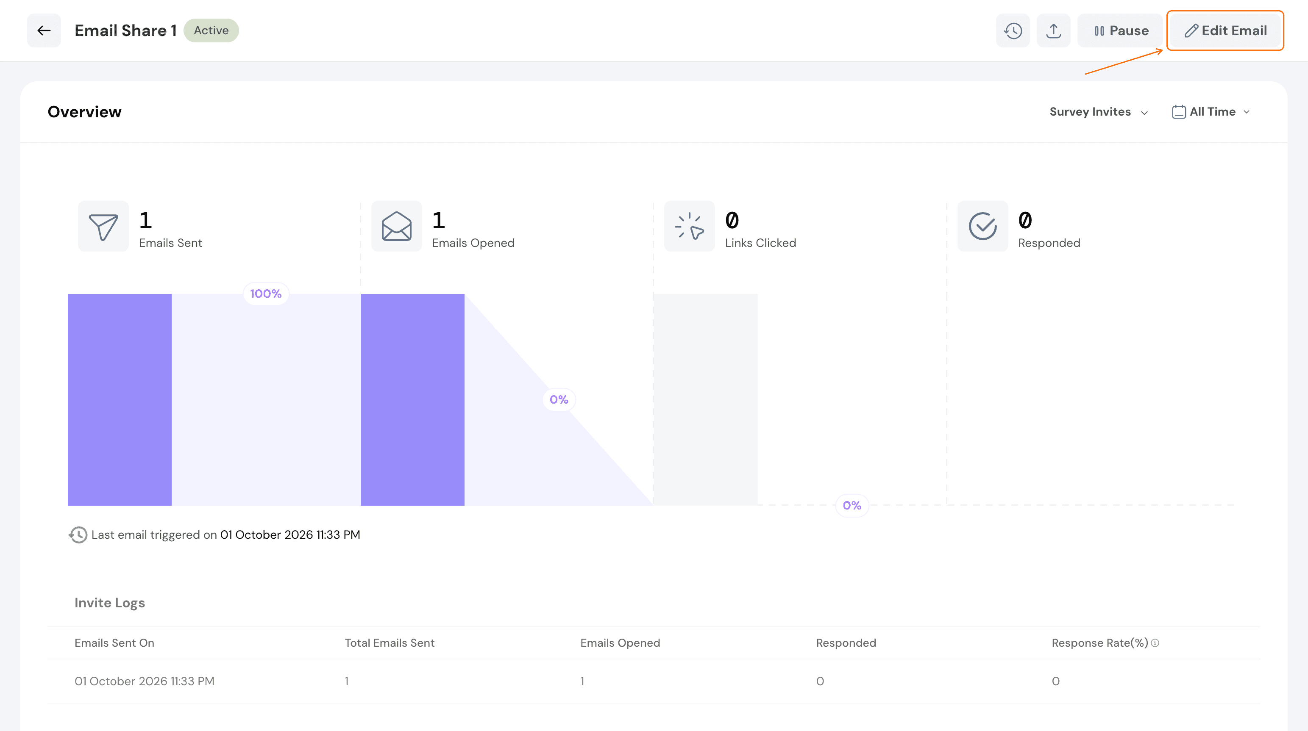Select the Emails Sent purple bar
The height and width of the screenshot is (731, 1308).
tap(120, 400)
